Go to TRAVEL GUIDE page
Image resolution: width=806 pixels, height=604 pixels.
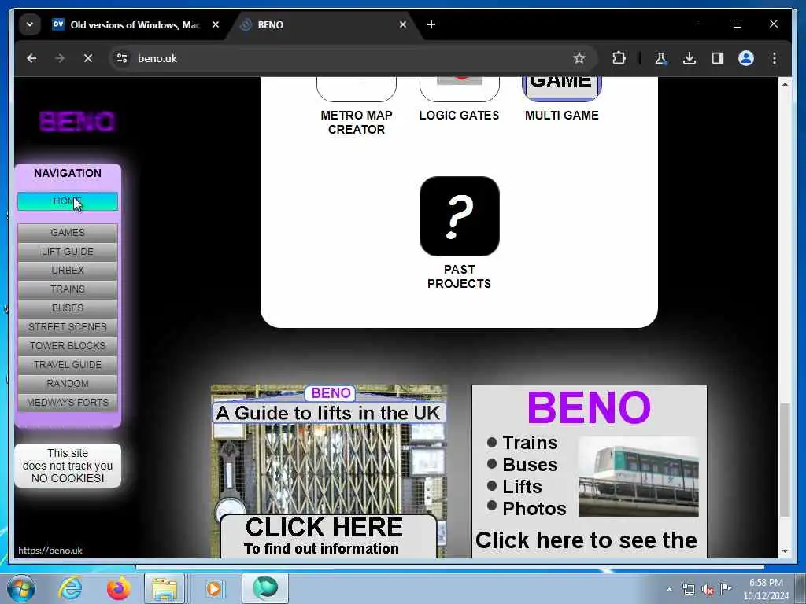(68, 365)
